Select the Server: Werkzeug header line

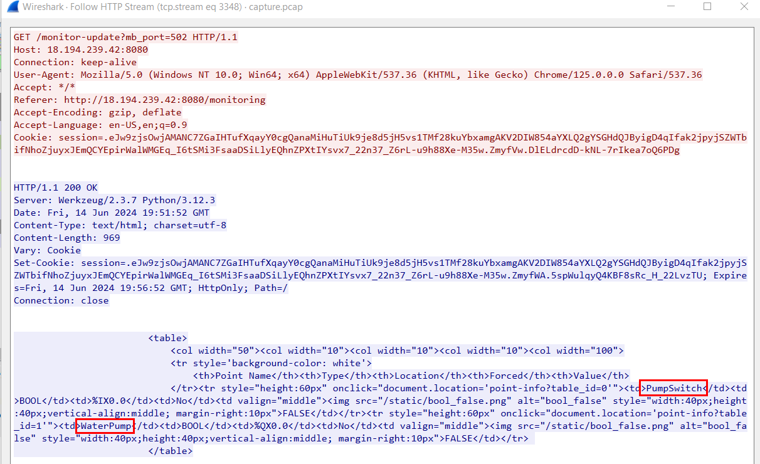(115, 200)
